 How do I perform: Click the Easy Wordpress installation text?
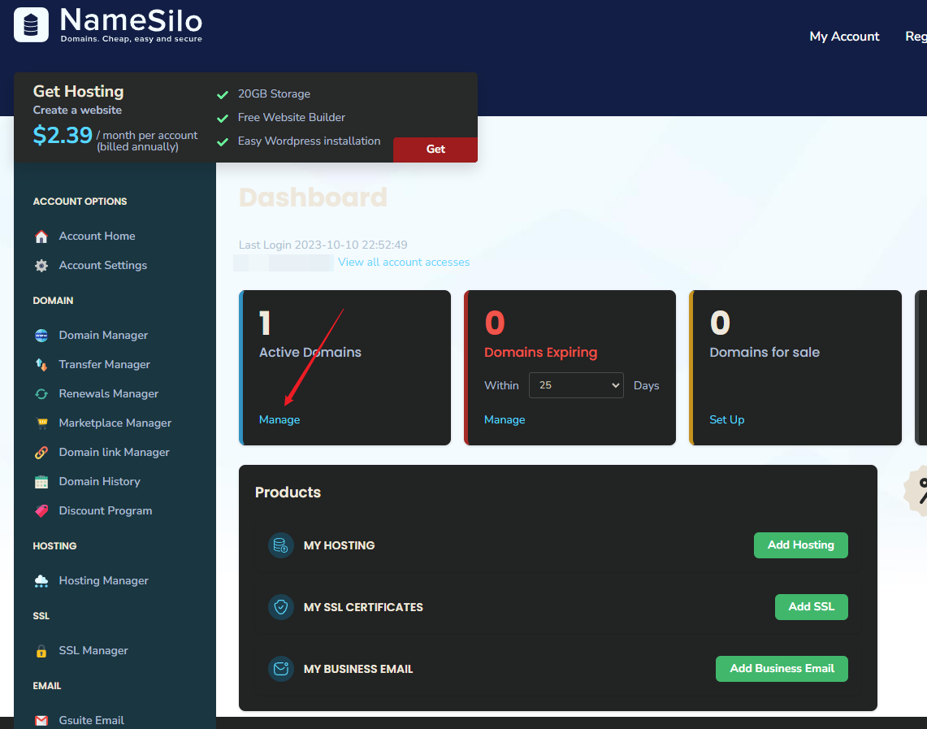coord(310,141)
